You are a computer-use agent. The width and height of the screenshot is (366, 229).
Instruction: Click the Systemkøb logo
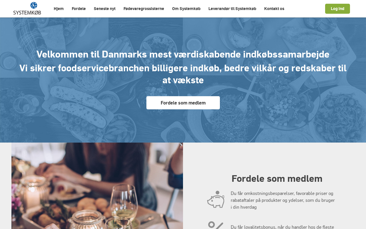click(x=27, y=8)
